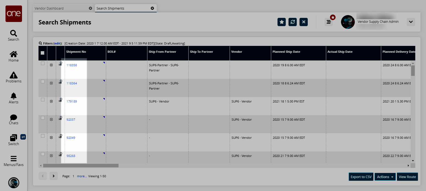Check the box for shipment 98268
This screenshot has width=426, height=191.
(43, 154)
